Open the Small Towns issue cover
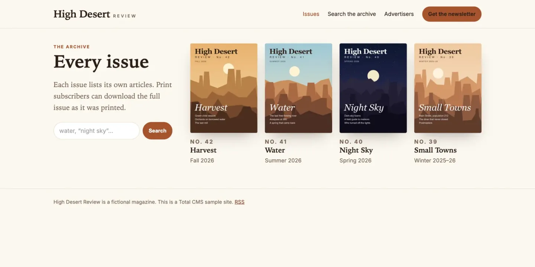The width and height of the screenshot is (535, 267). [448, 88]
